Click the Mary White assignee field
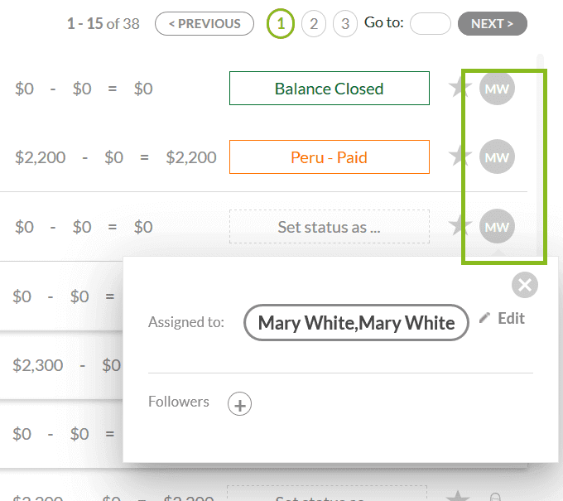 tap(356, 323)
